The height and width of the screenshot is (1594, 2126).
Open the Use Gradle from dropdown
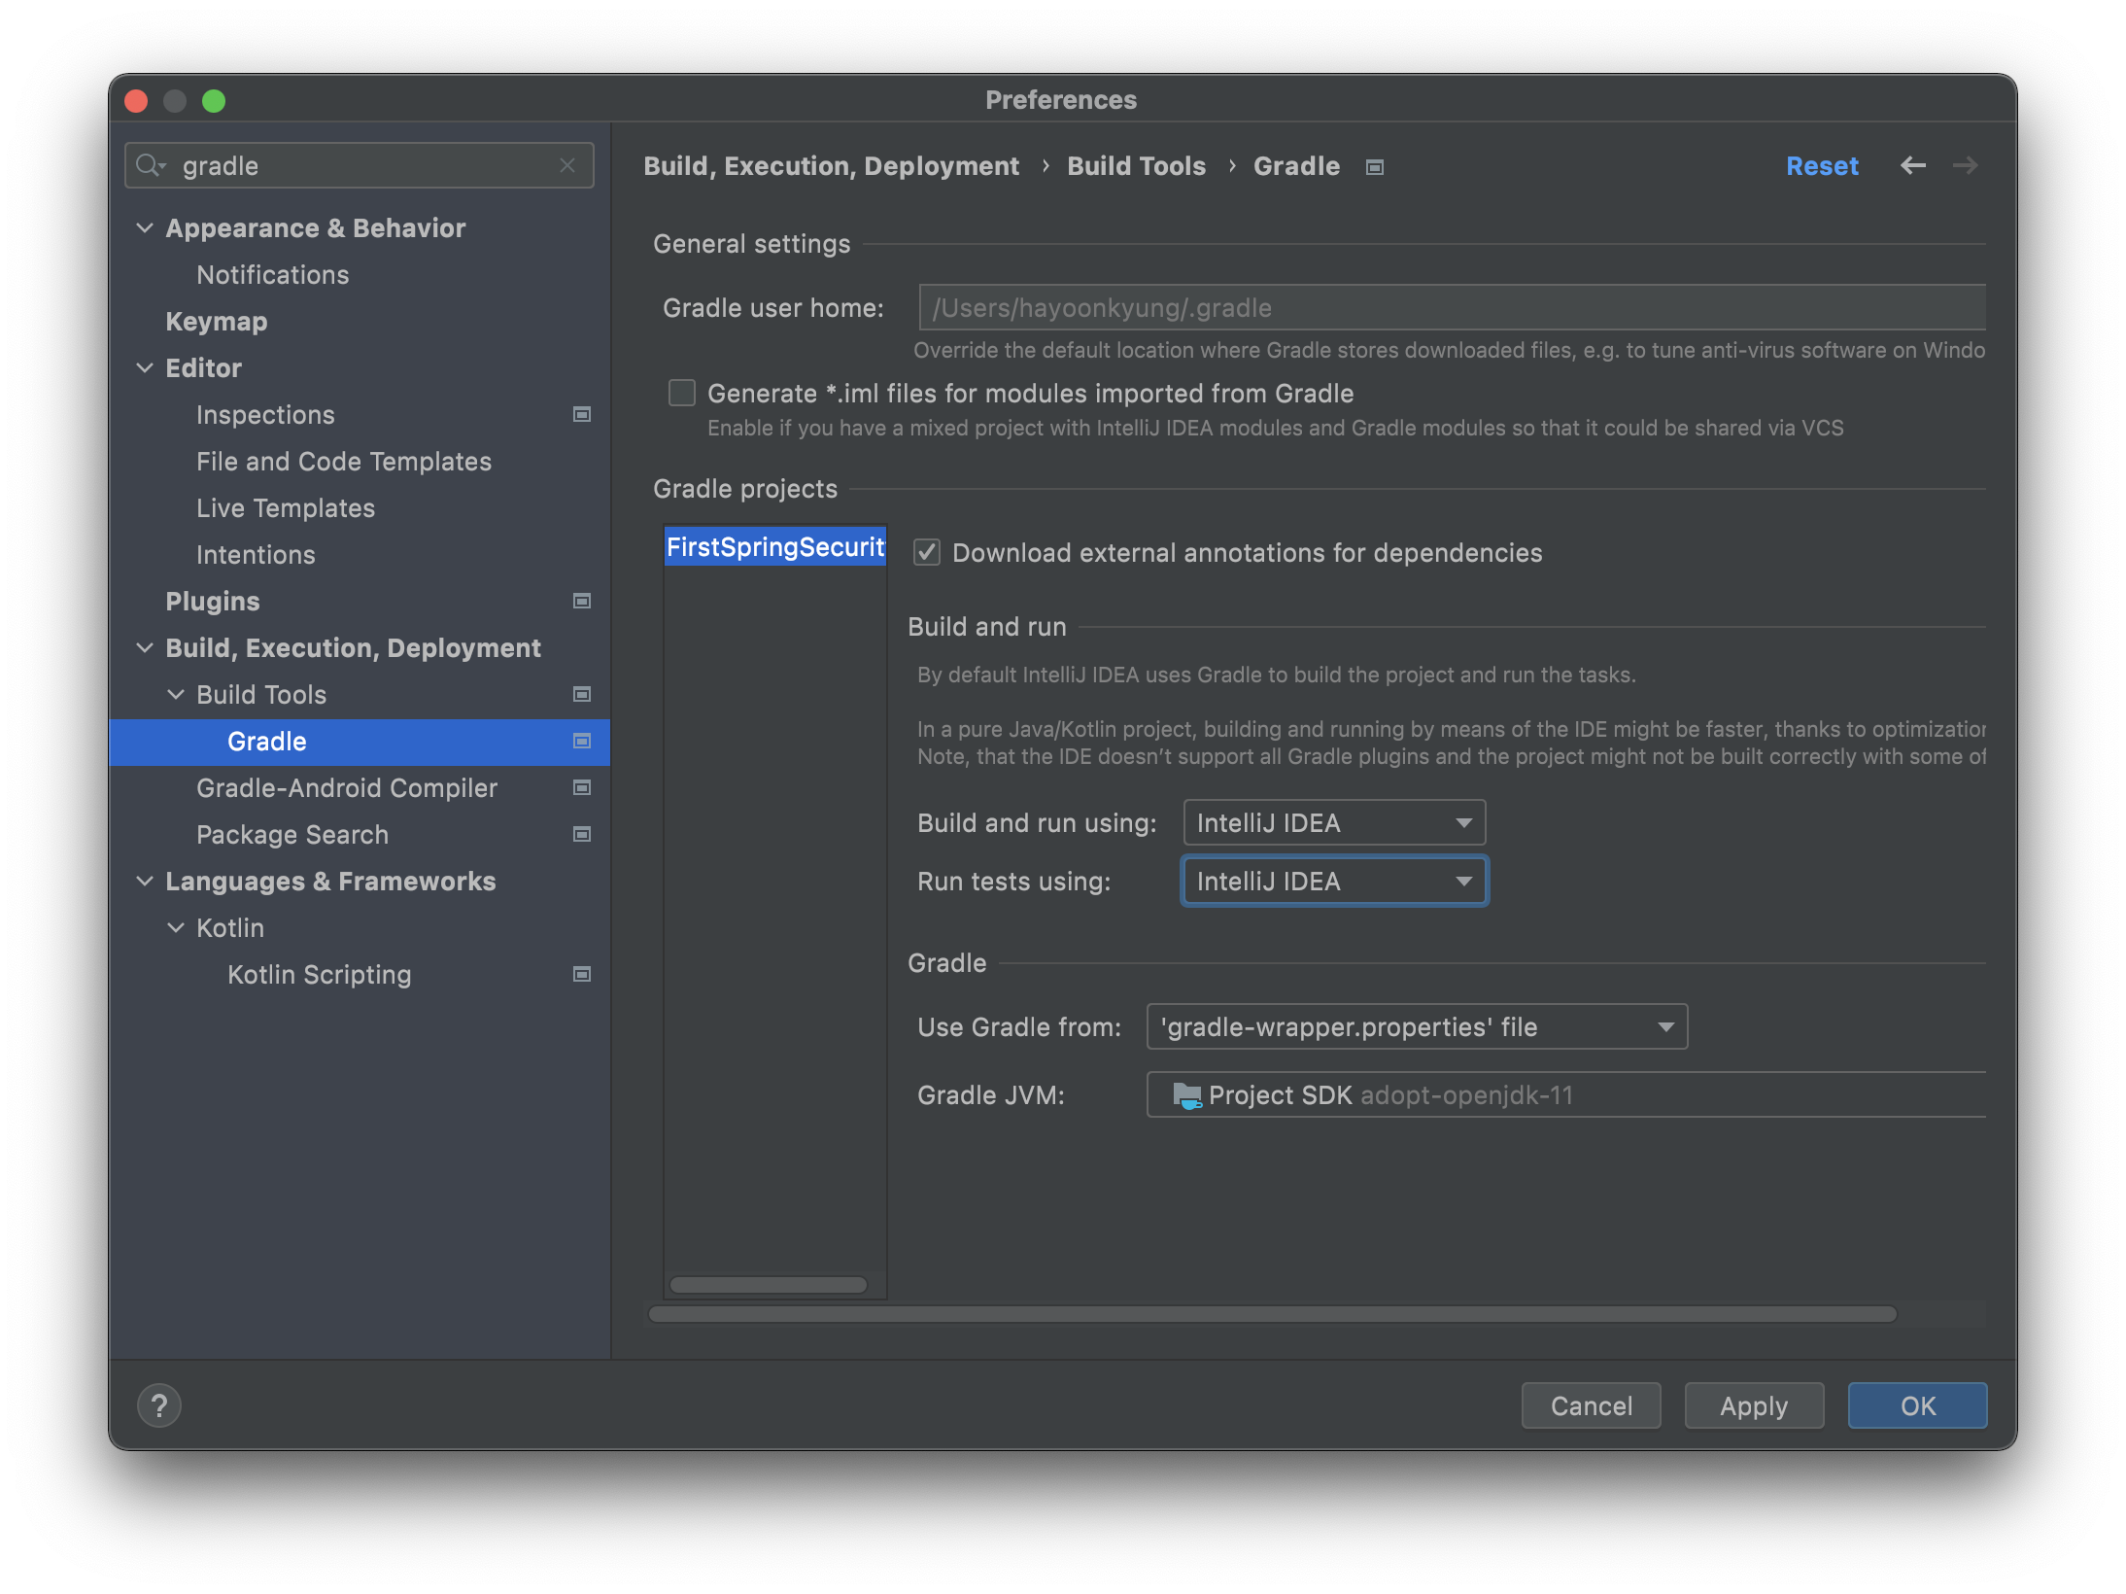[1416, 1026]
